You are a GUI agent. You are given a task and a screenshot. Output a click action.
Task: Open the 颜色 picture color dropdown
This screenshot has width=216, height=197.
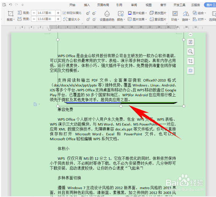click(121, 16)
